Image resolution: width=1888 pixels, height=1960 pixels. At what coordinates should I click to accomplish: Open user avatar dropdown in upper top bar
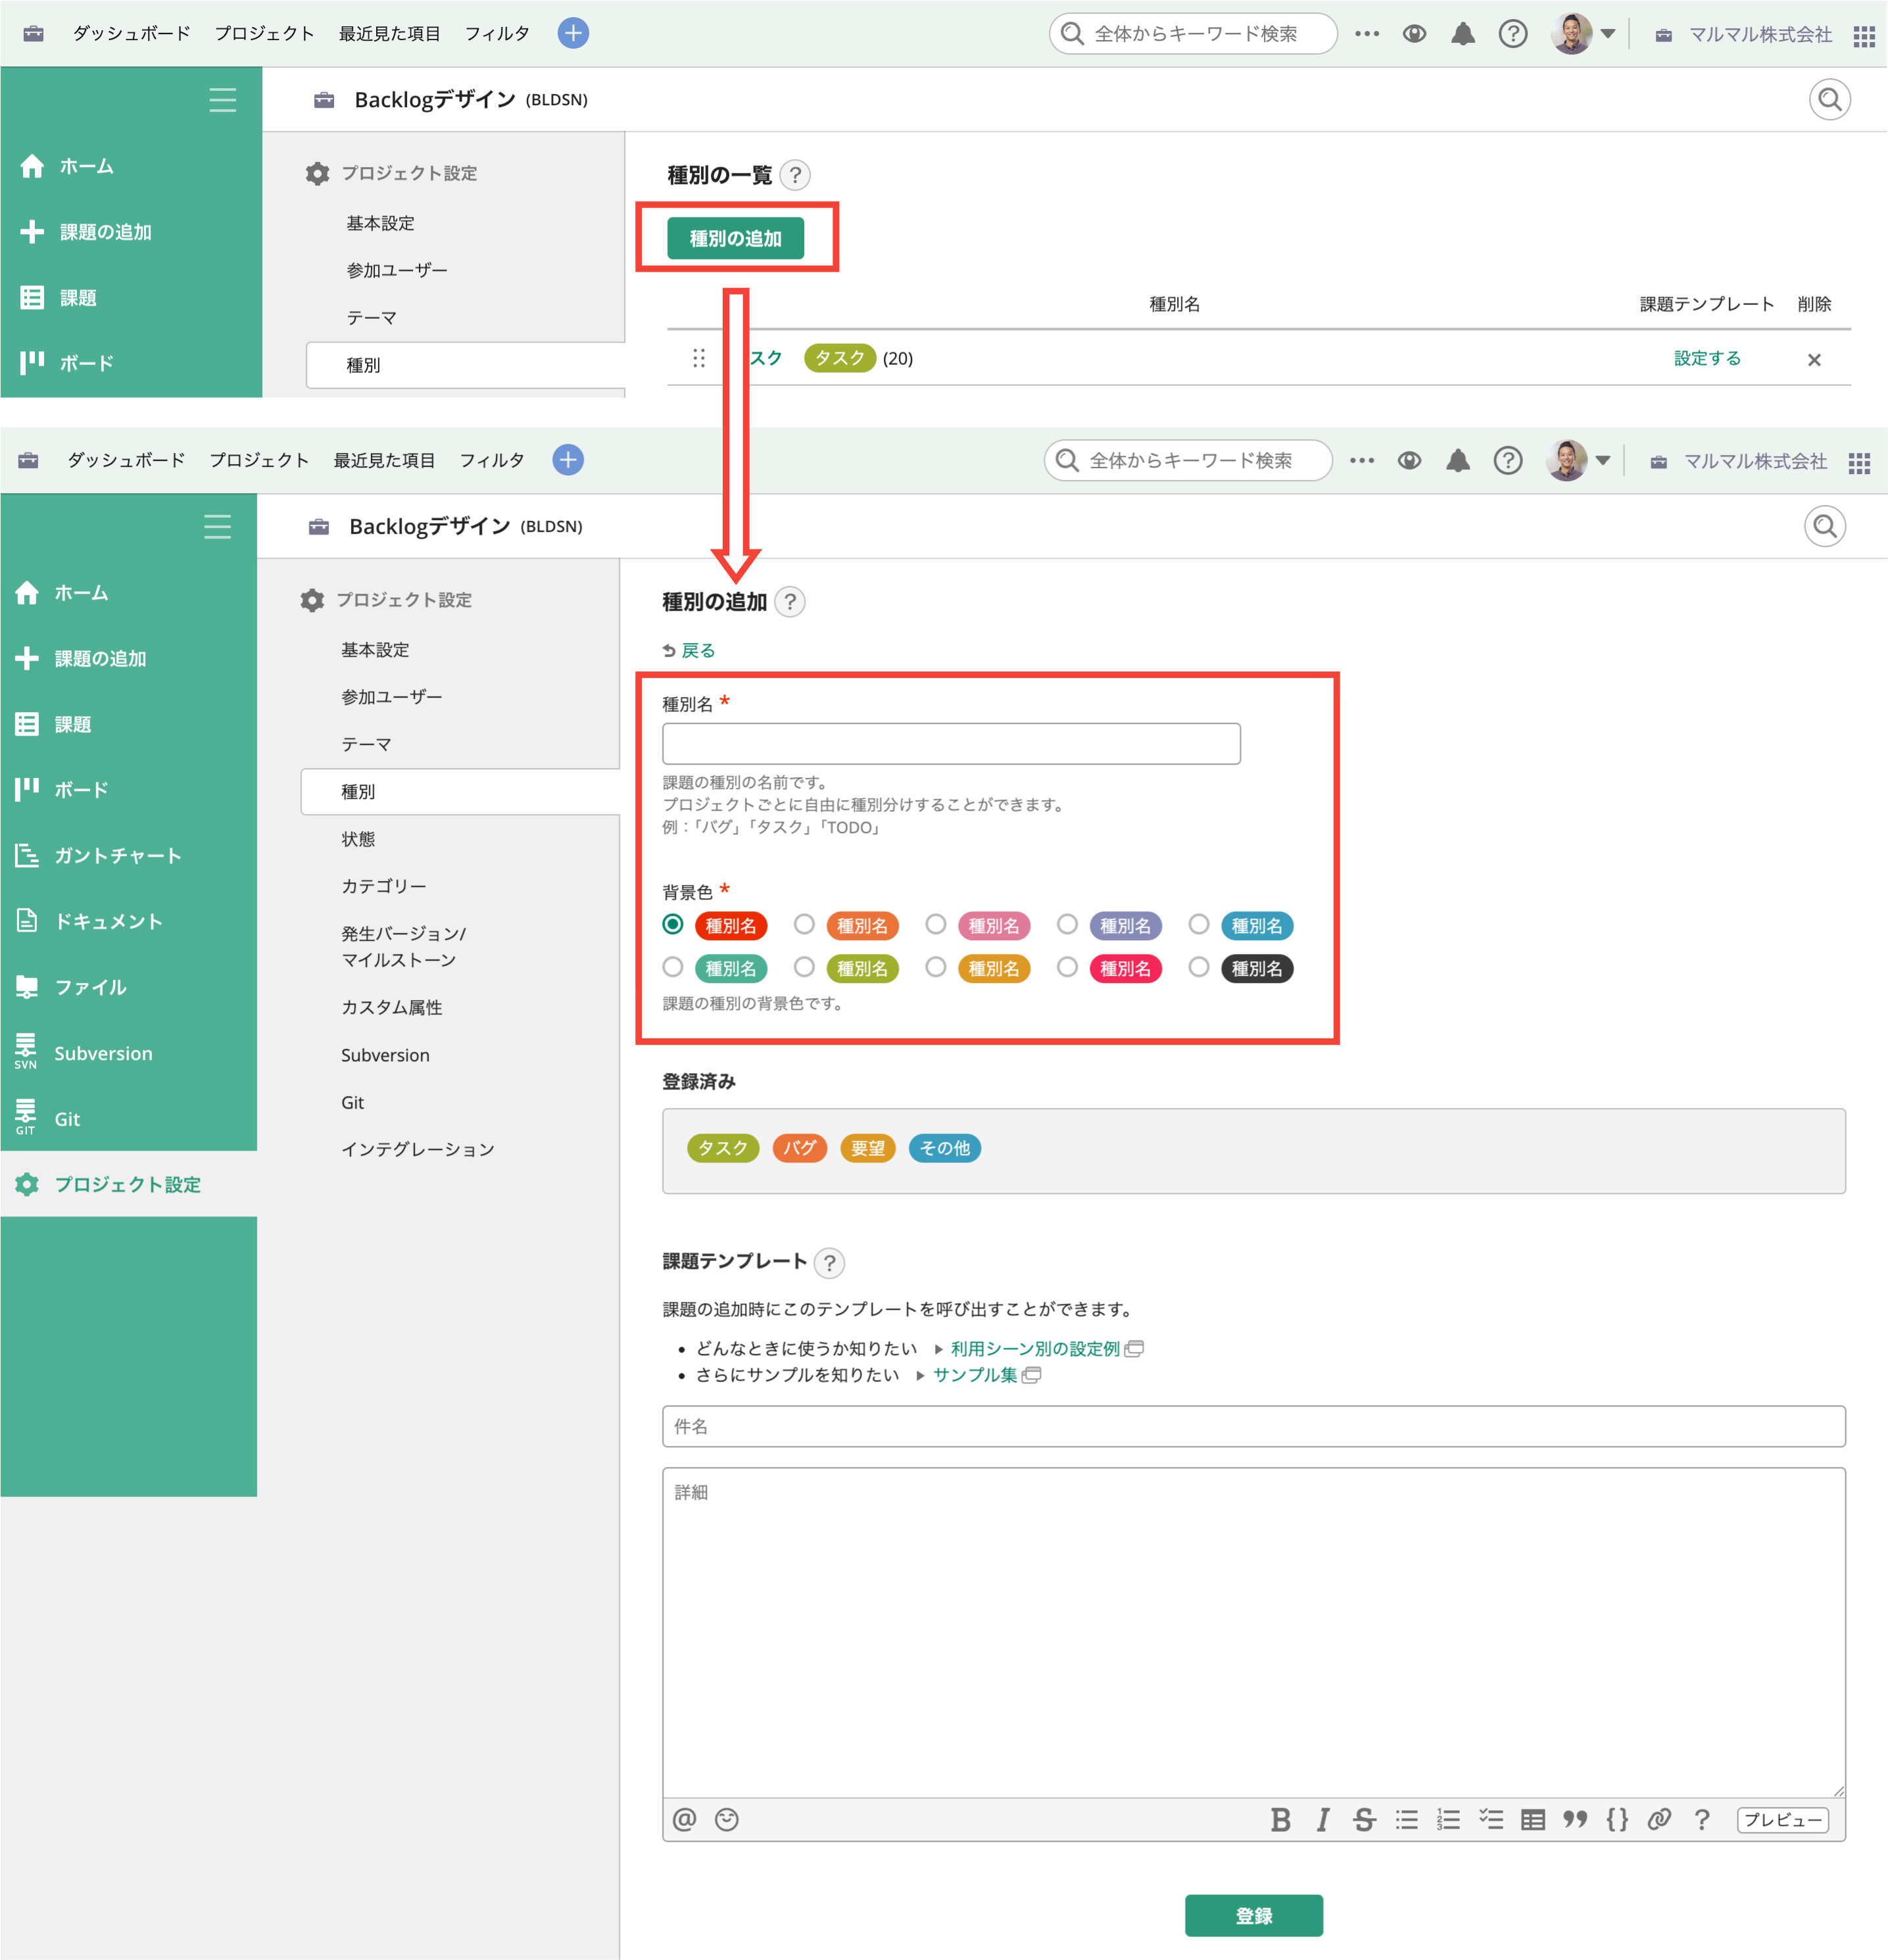coord(1583,33)
